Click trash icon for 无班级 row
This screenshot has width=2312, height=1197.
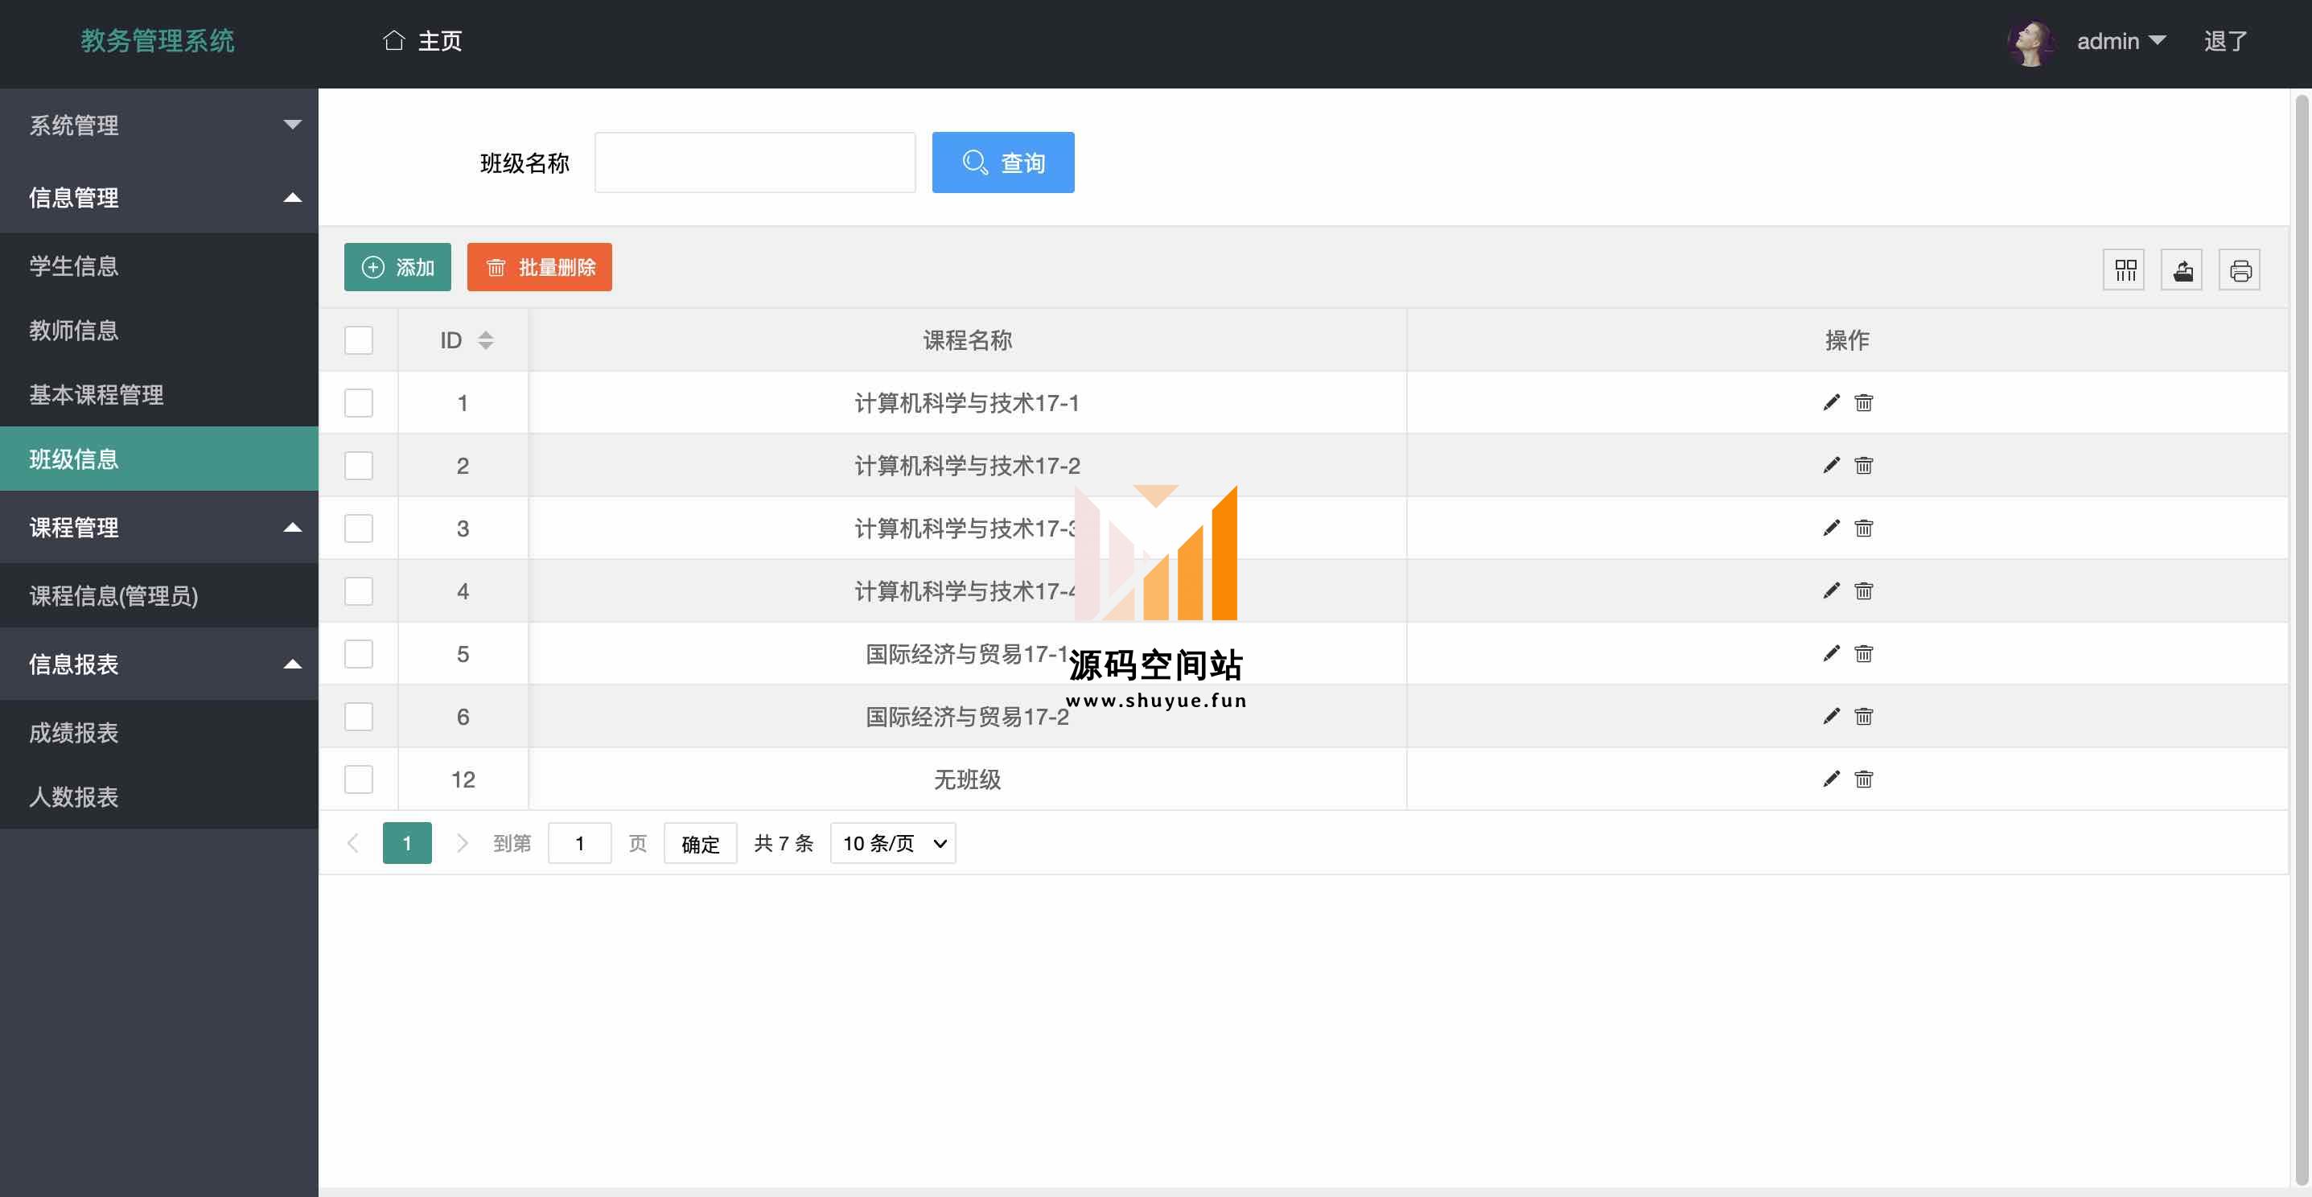(x=1864, y=779)
